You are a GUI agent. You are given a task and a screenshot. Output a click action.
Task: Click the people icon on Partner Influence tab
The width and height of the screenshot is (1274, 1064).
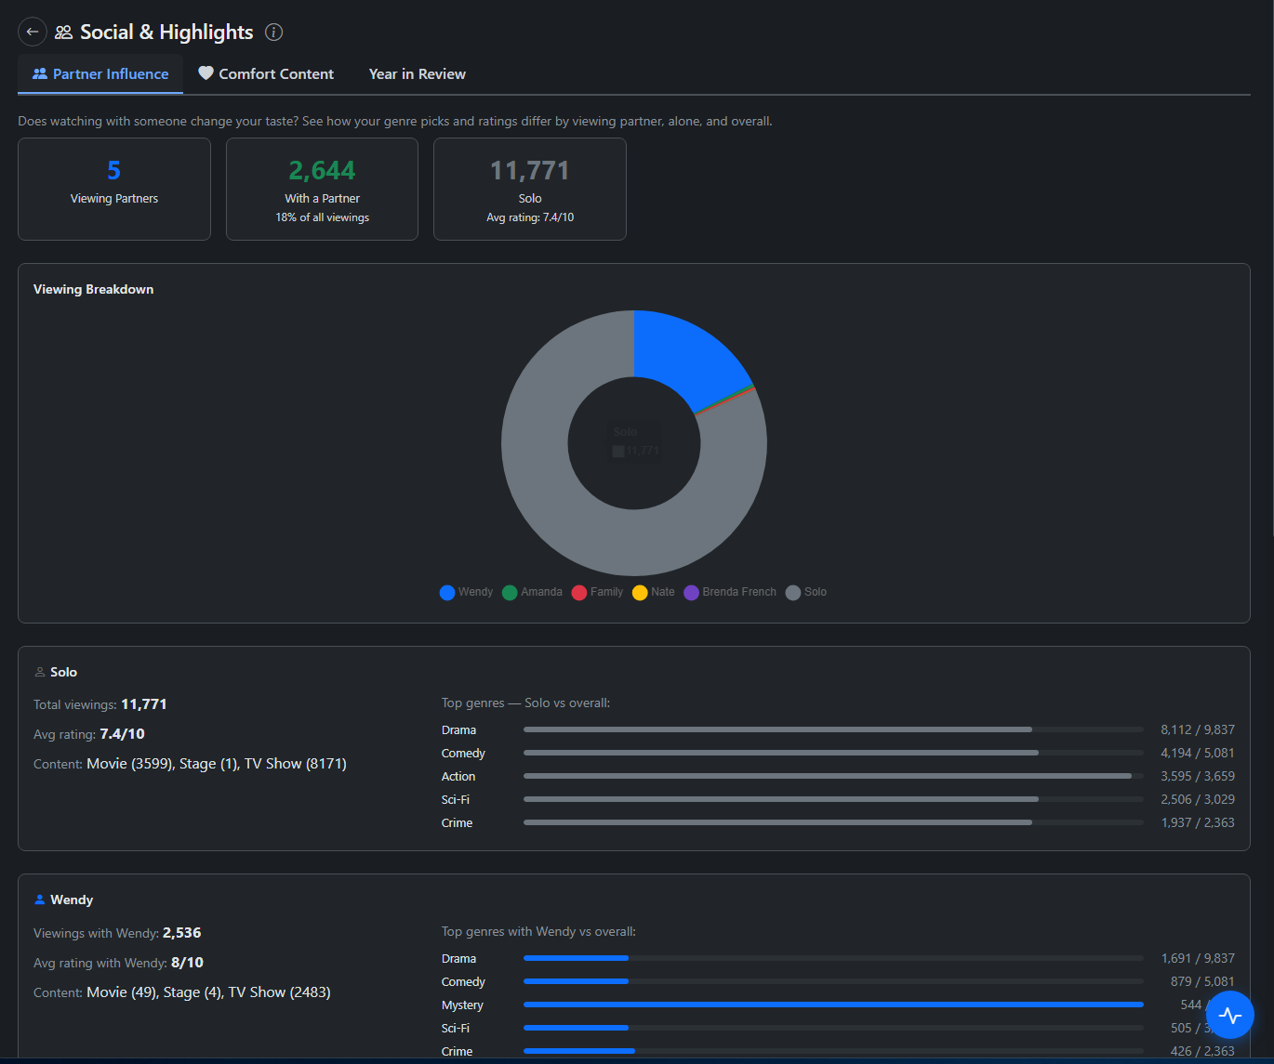click(x=40, y=73)
